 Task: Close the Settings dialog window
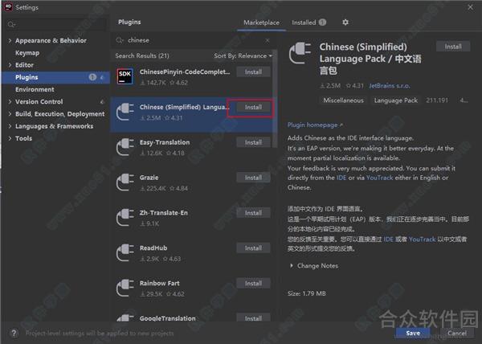coord(470,7)
